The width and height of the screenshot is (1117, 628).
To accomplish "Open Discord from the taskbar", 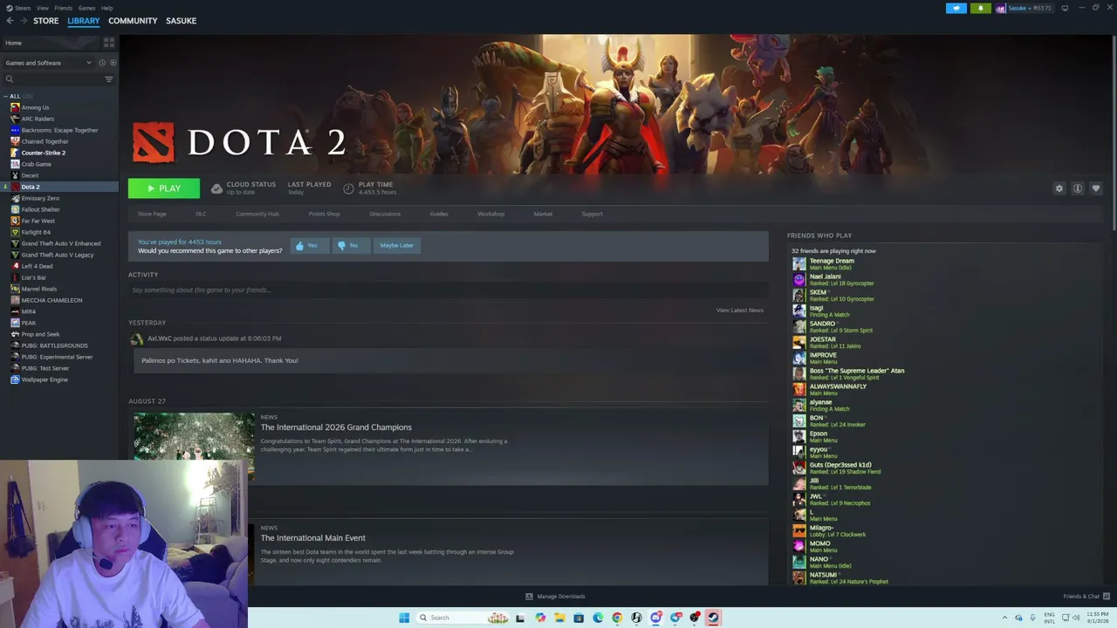I will [x=656, y=618].
